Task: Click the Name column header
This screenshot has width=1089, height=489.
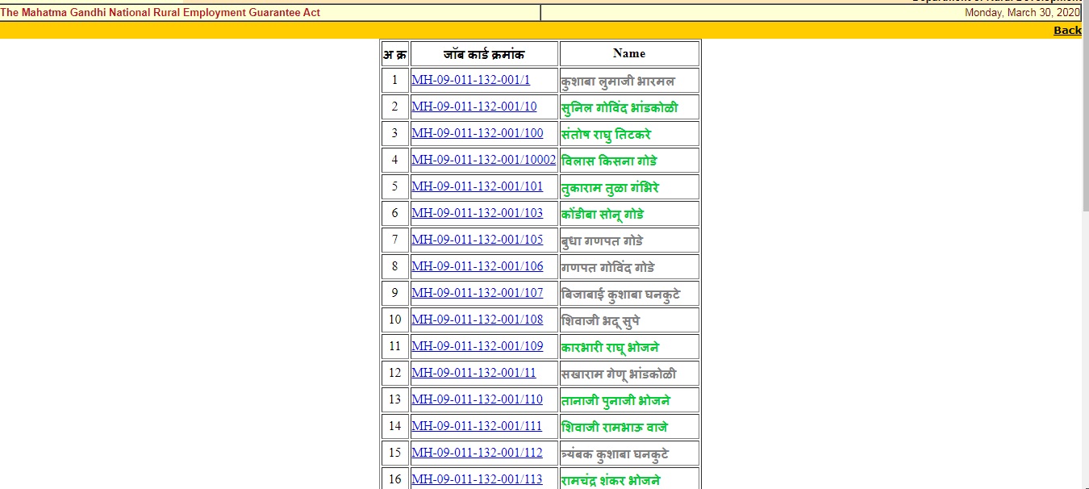Action: (628, 53)
